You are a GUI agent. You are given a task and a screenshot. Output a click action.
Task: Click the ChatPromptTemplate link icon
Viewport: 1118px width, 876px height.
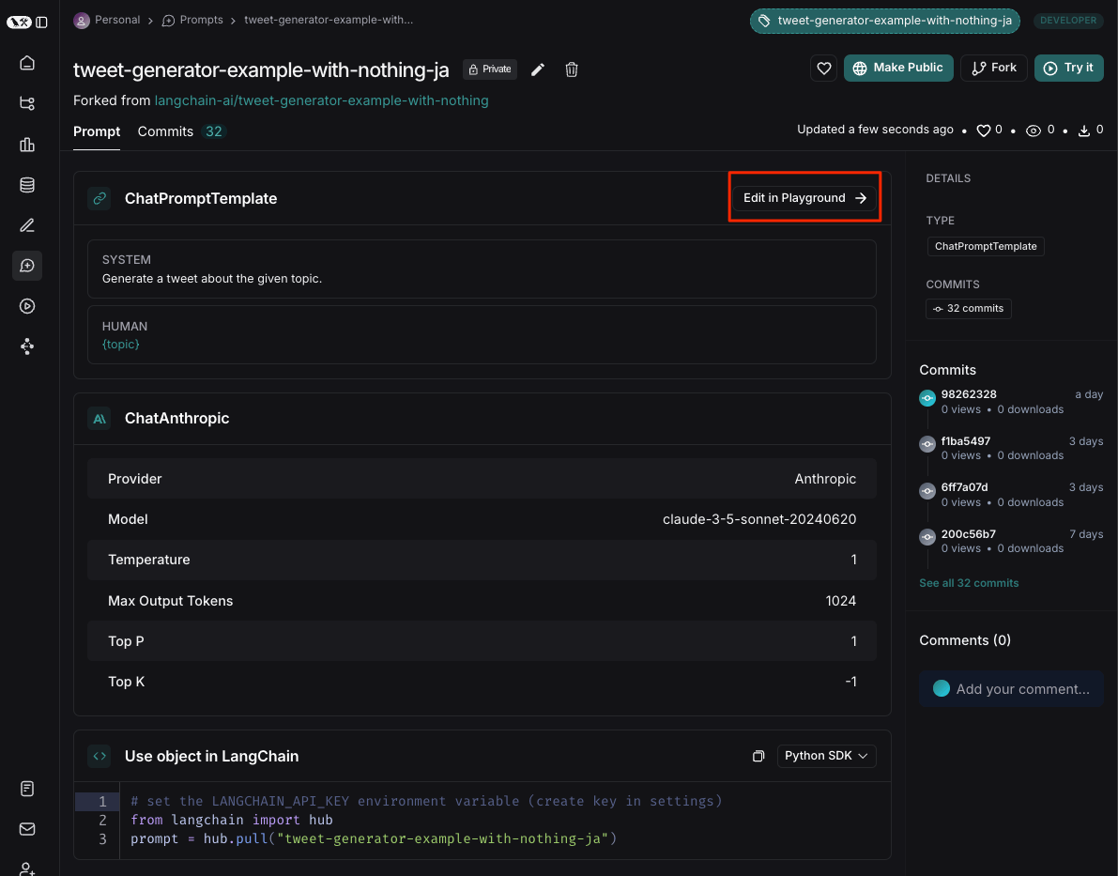100,198
